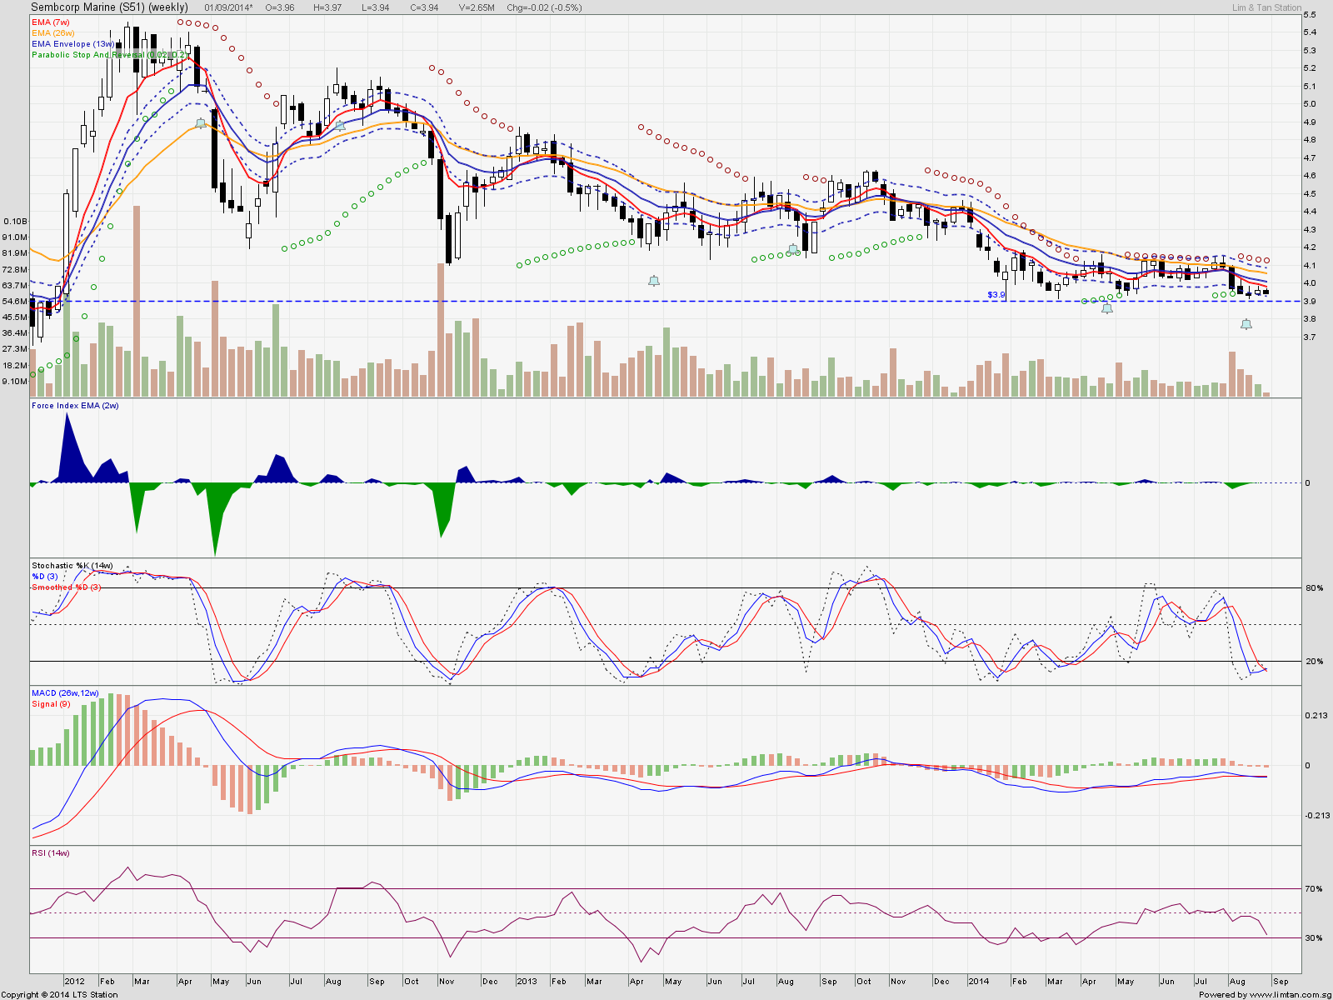Select the Smoothed %D (3) legend entry
The width and height of the screenshot is (1333, 1000).
pos(67,587)
